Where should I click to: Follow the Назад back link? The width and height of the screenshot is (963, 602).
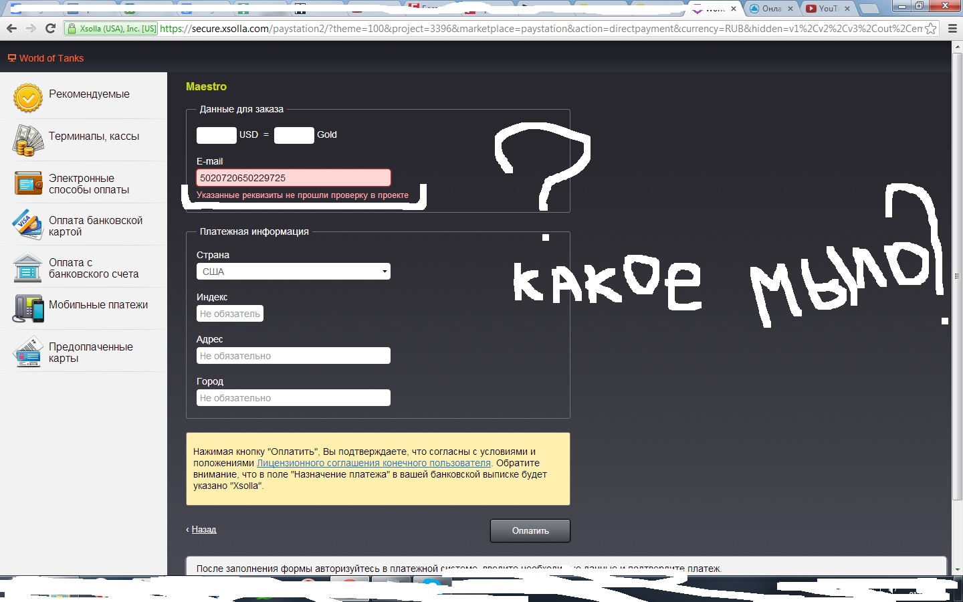pos(204,529)
